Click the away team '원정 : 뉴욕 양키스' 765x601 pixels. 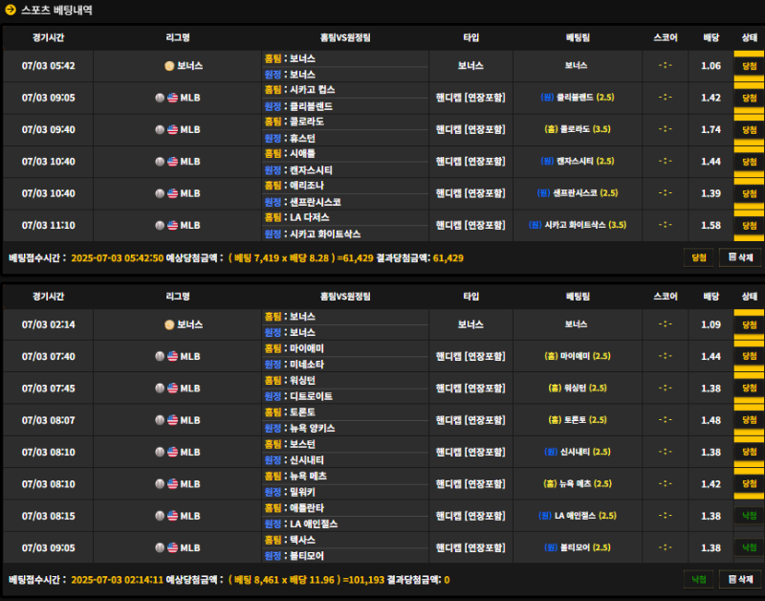[x=299, y=428]
